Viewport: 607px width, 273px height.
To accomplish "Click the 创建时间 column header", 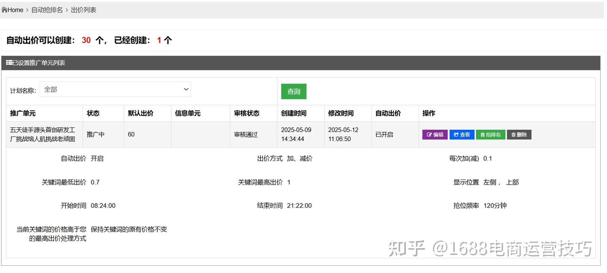I will point(294,113).
